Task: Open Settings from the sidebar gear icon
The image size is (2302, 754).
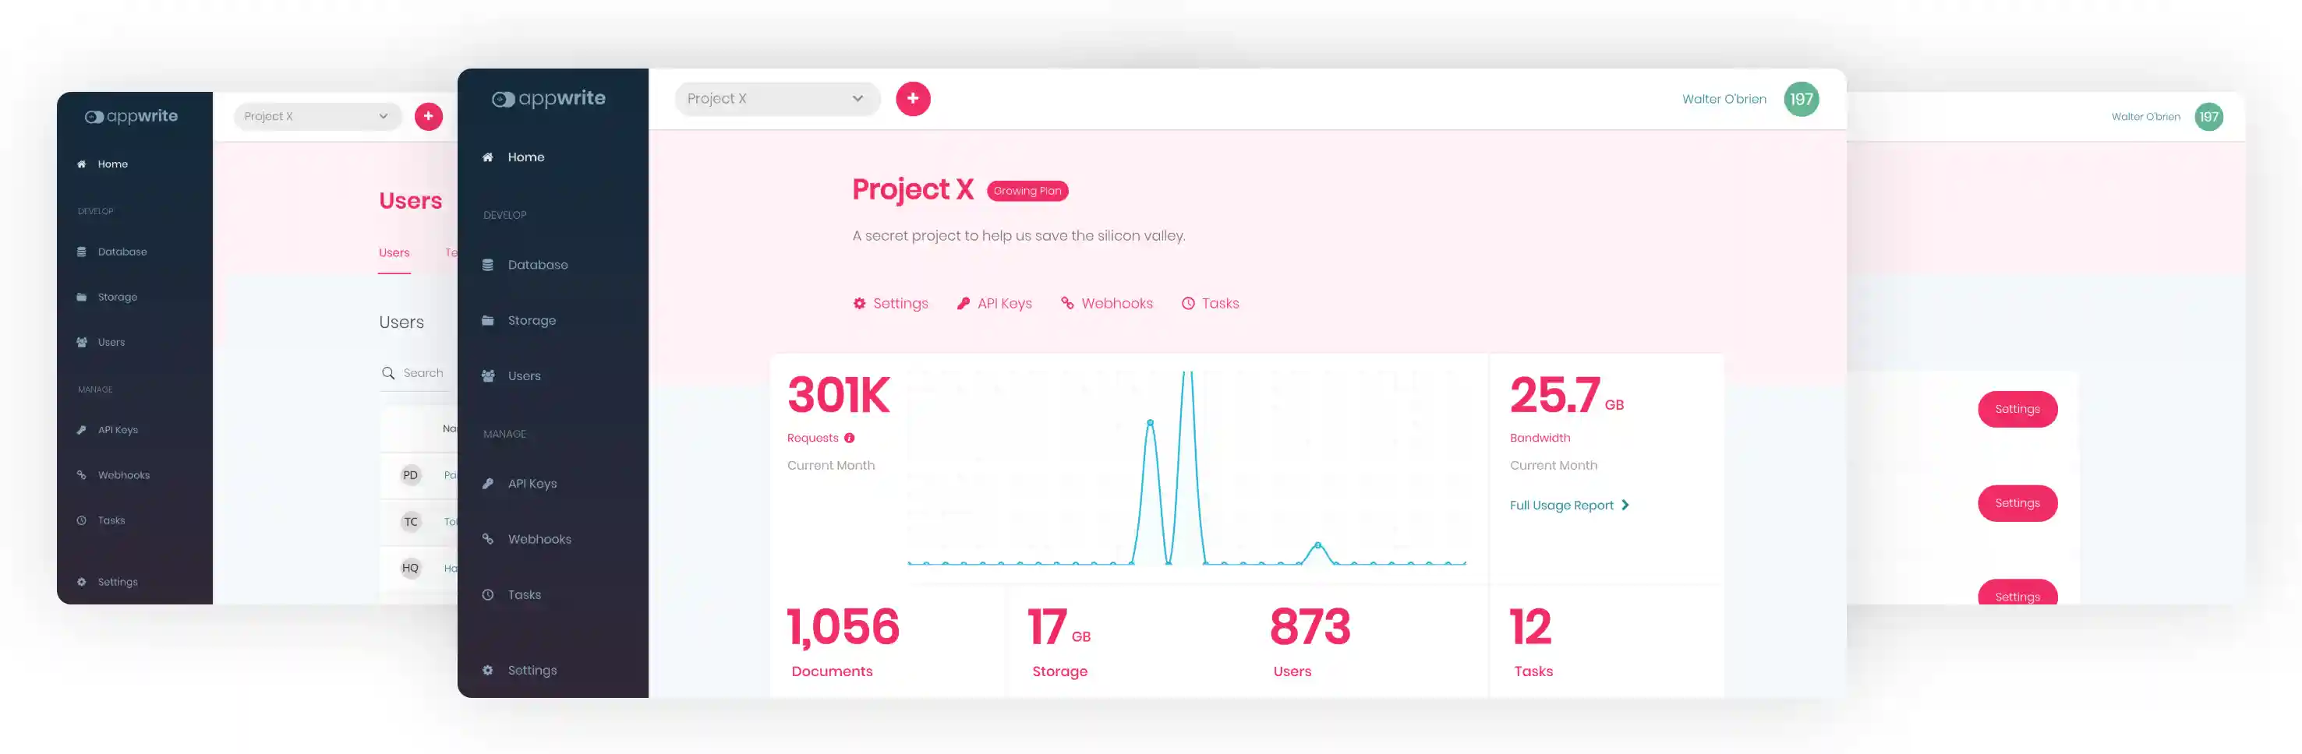Action: coord(487,670)
